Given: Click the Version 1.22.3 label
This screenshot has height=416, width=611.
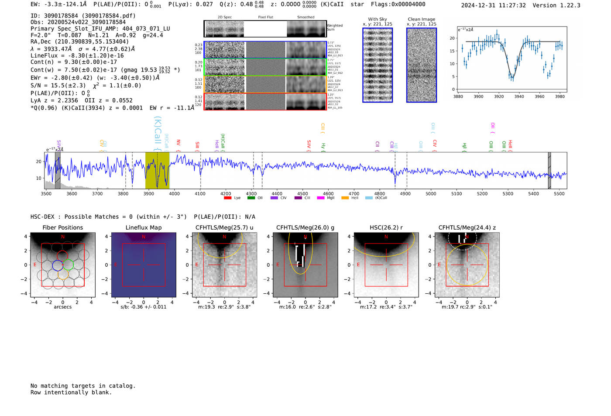Looking at the screenshot, I should click(556, 5).
